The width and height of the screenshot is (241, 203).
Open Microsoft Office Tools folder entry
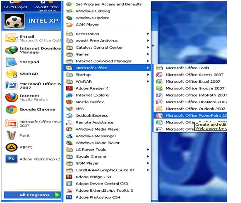(x=190, y=68)
